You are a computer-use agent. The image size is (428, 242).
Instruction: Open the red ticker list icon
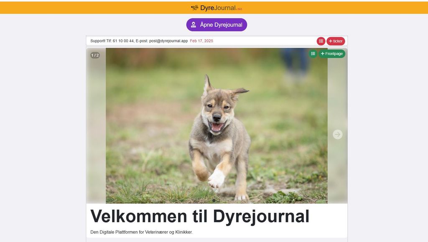click(x=321, y=41)
